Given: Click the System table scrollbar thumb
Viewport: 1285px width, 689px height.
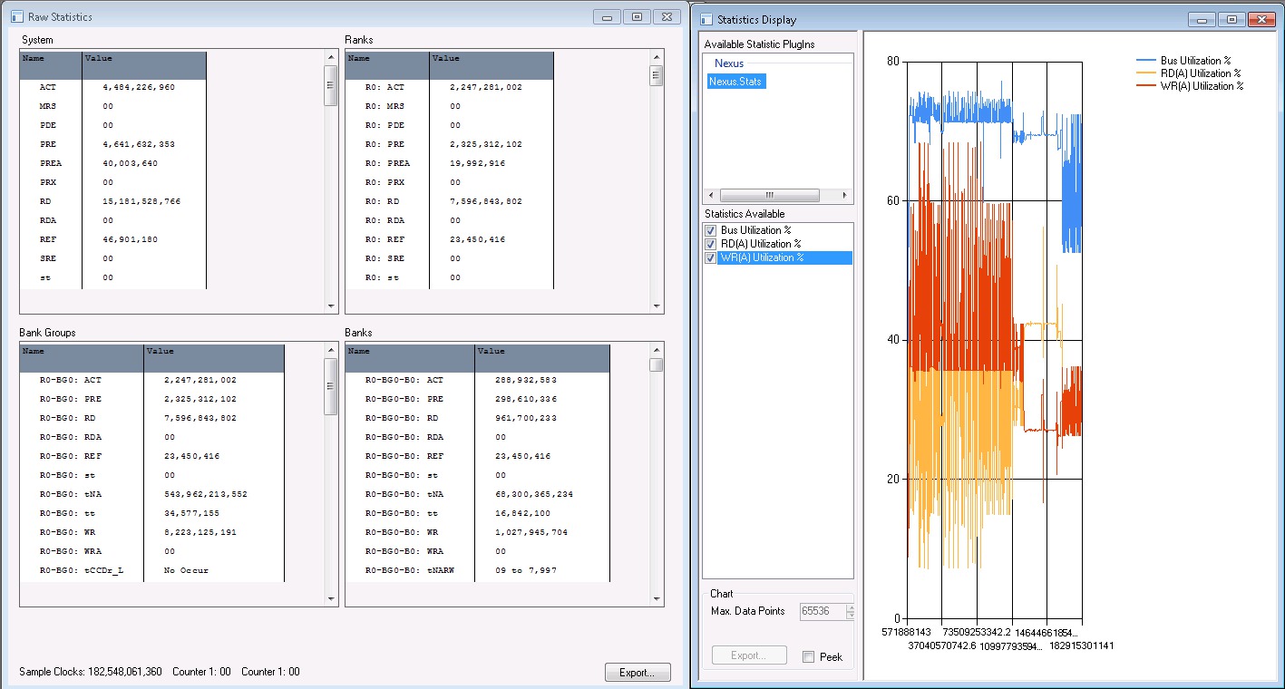Looking at the screenshot, I should click(x=331, y=85).
